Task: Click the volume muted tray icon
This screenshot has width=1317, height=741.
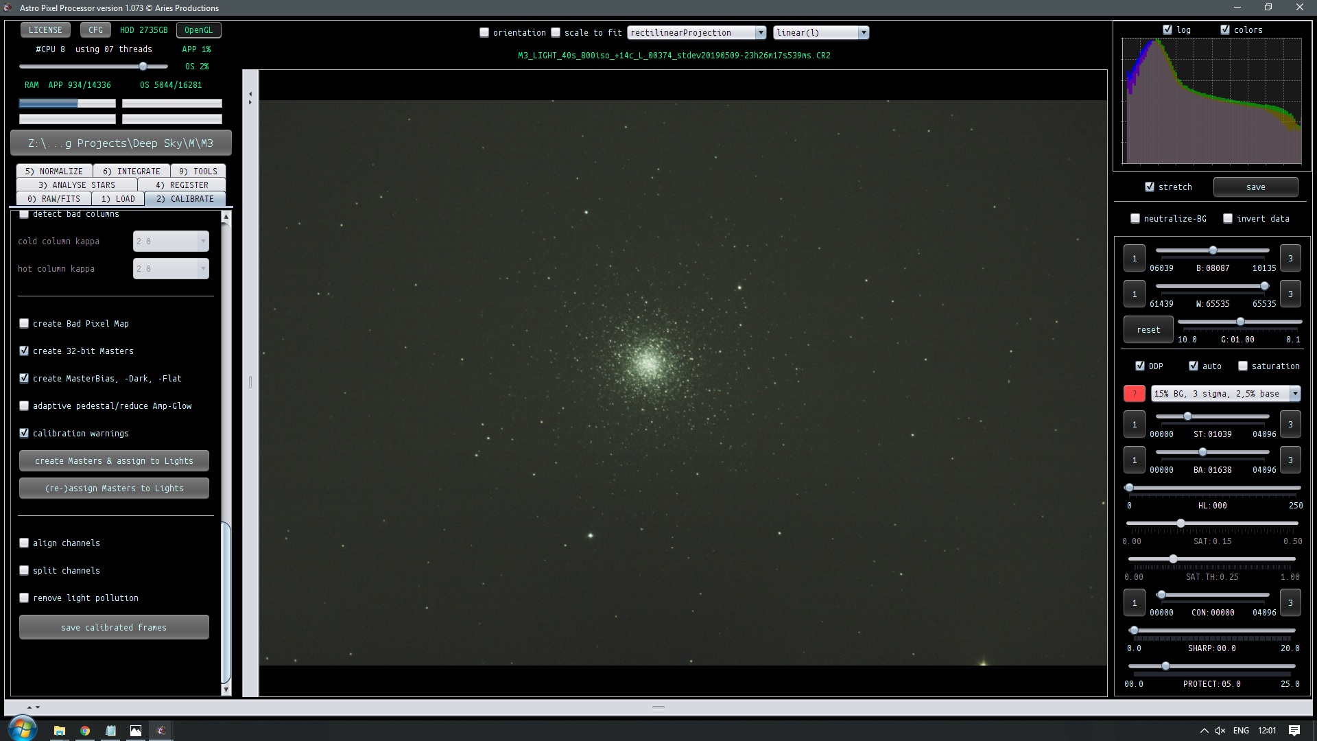Action: pos(1220,731)
